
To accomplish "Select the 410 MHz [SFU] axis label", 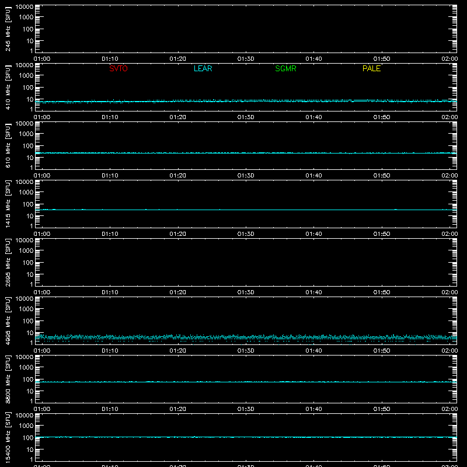I will coord(8,87).
